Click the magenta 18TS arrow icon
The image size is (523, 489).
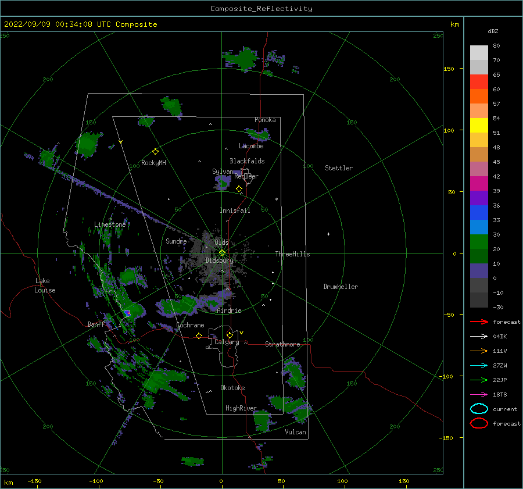pos(479,395)
